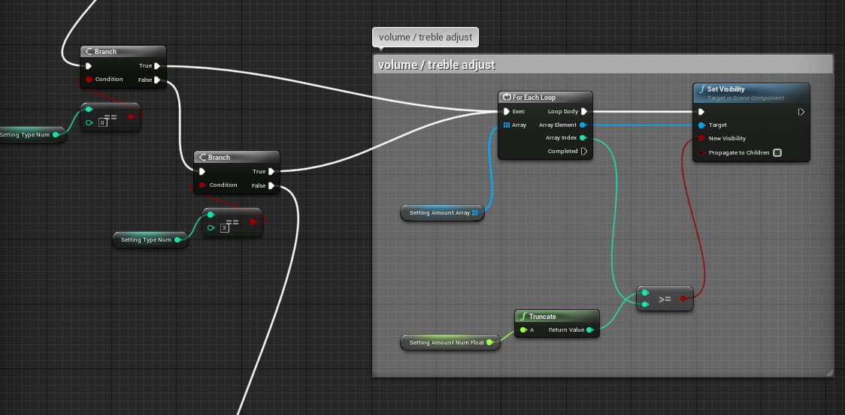Click exec input pin of Branch wired to == 3
Image resolution: width=845 pixels, height=415 pixels.
coord(202,172)
